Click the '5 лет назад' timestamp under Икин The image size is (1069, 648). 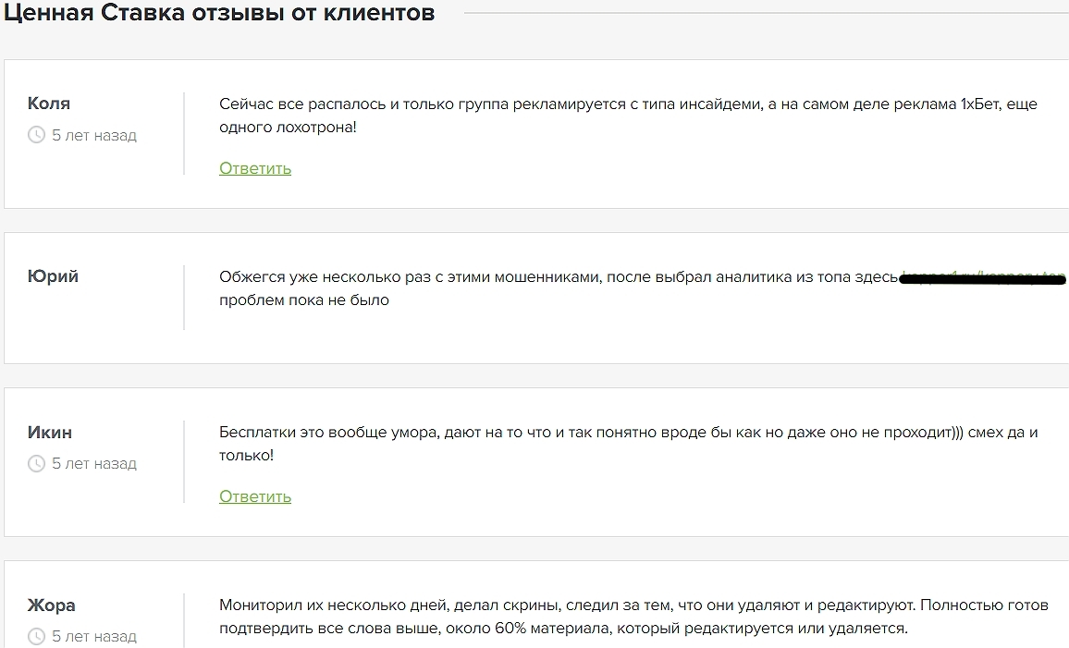94,464
